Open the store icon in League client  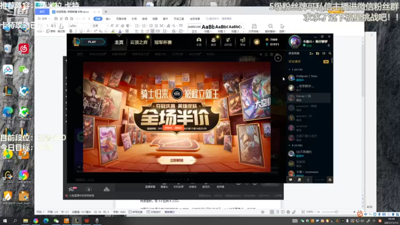tap(242, 41)
